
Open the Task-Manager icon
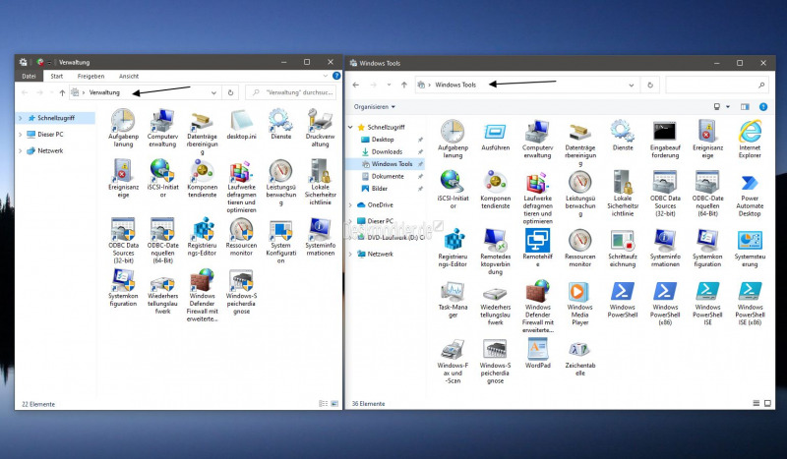(x=453, y=300)
